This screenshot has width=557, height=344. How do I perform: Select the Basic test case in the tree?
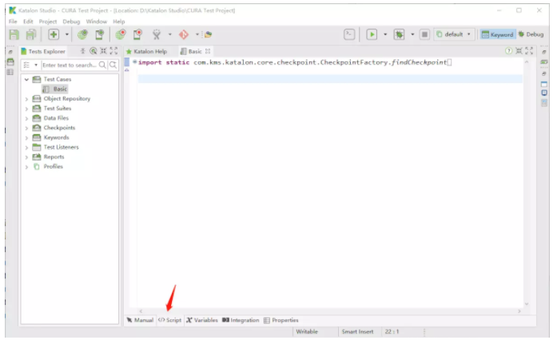point(55,89)
